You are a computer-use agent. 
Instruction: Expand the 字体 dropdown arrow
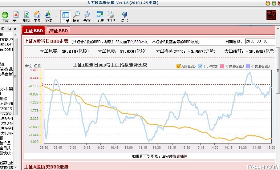coord(56,17)
